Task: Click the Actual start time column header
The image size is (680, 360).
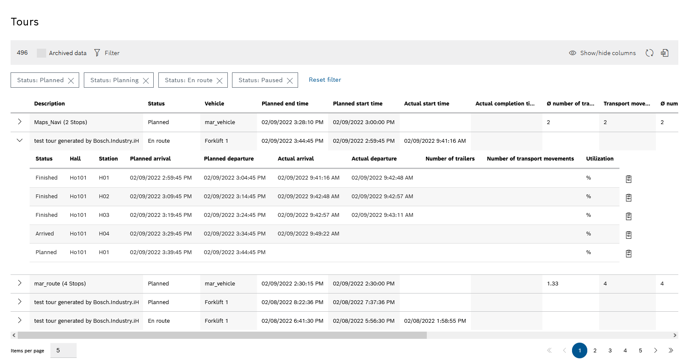Action: [x=426, y=103]
